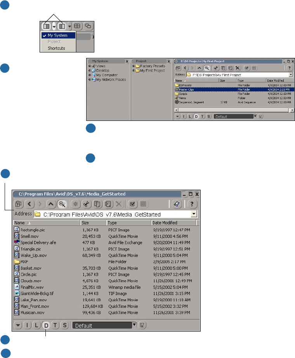Select L view mode in My First Project browser
Viewport: 295px width, 358px height.
click(x=190, y=117)
